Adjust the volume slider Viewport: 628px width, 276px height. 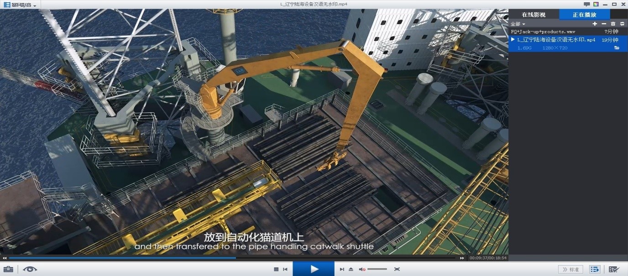[377, 269]
